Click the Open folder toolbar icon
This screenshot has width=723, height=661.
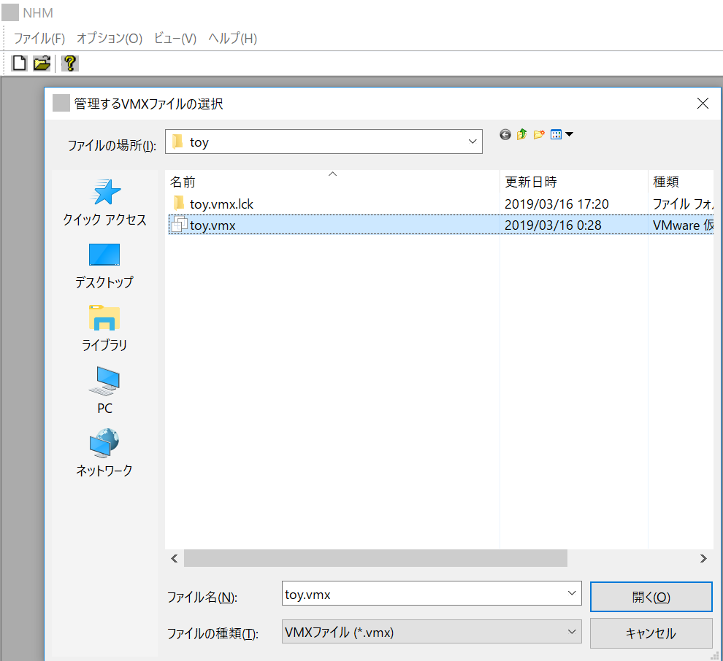pos(42,63)
